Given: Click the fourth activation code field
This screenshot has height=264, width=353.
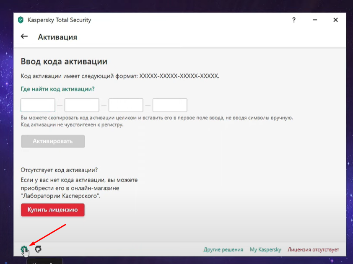Looking at the screenshot, I should click(x=170, y=105).
